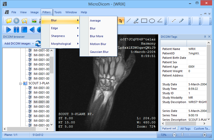Select the freehand pen annotation tool
The width and height of the screenshot is (214, 140).
tap(136, 21)
